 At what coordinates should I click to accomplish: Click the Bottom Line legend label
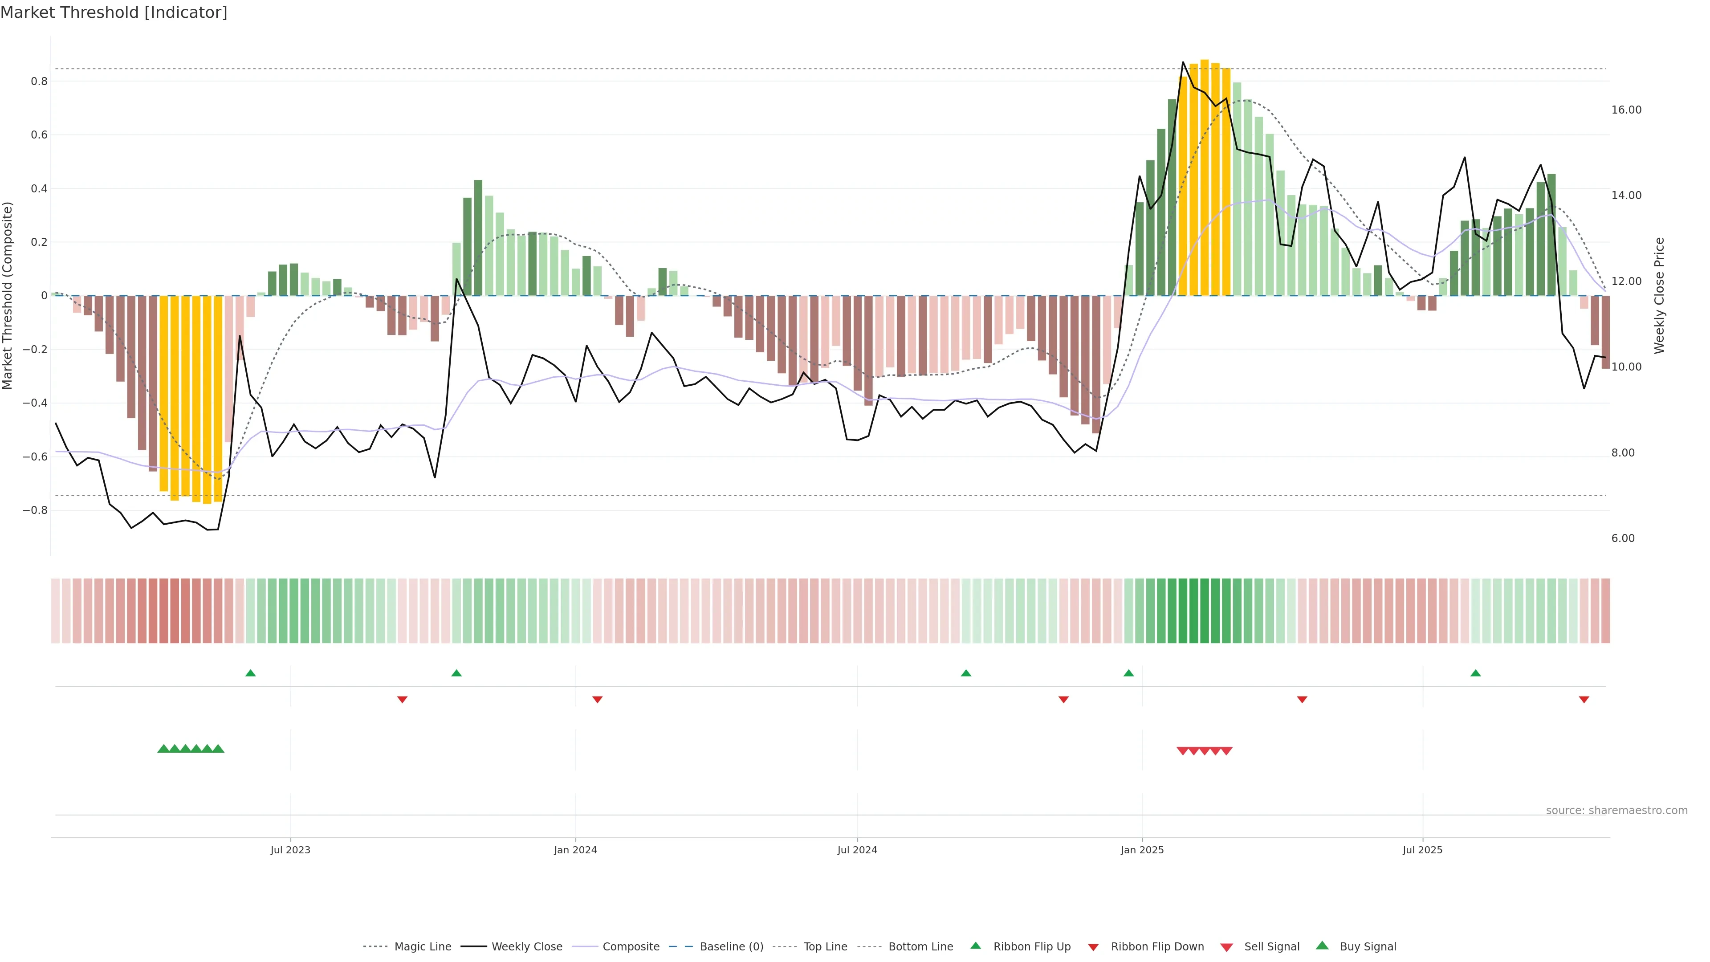[x=920, y=947]
